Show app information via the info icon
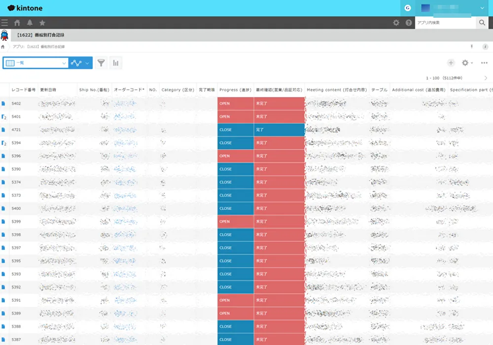The image size is (493, 345). [x=485, y=47]
